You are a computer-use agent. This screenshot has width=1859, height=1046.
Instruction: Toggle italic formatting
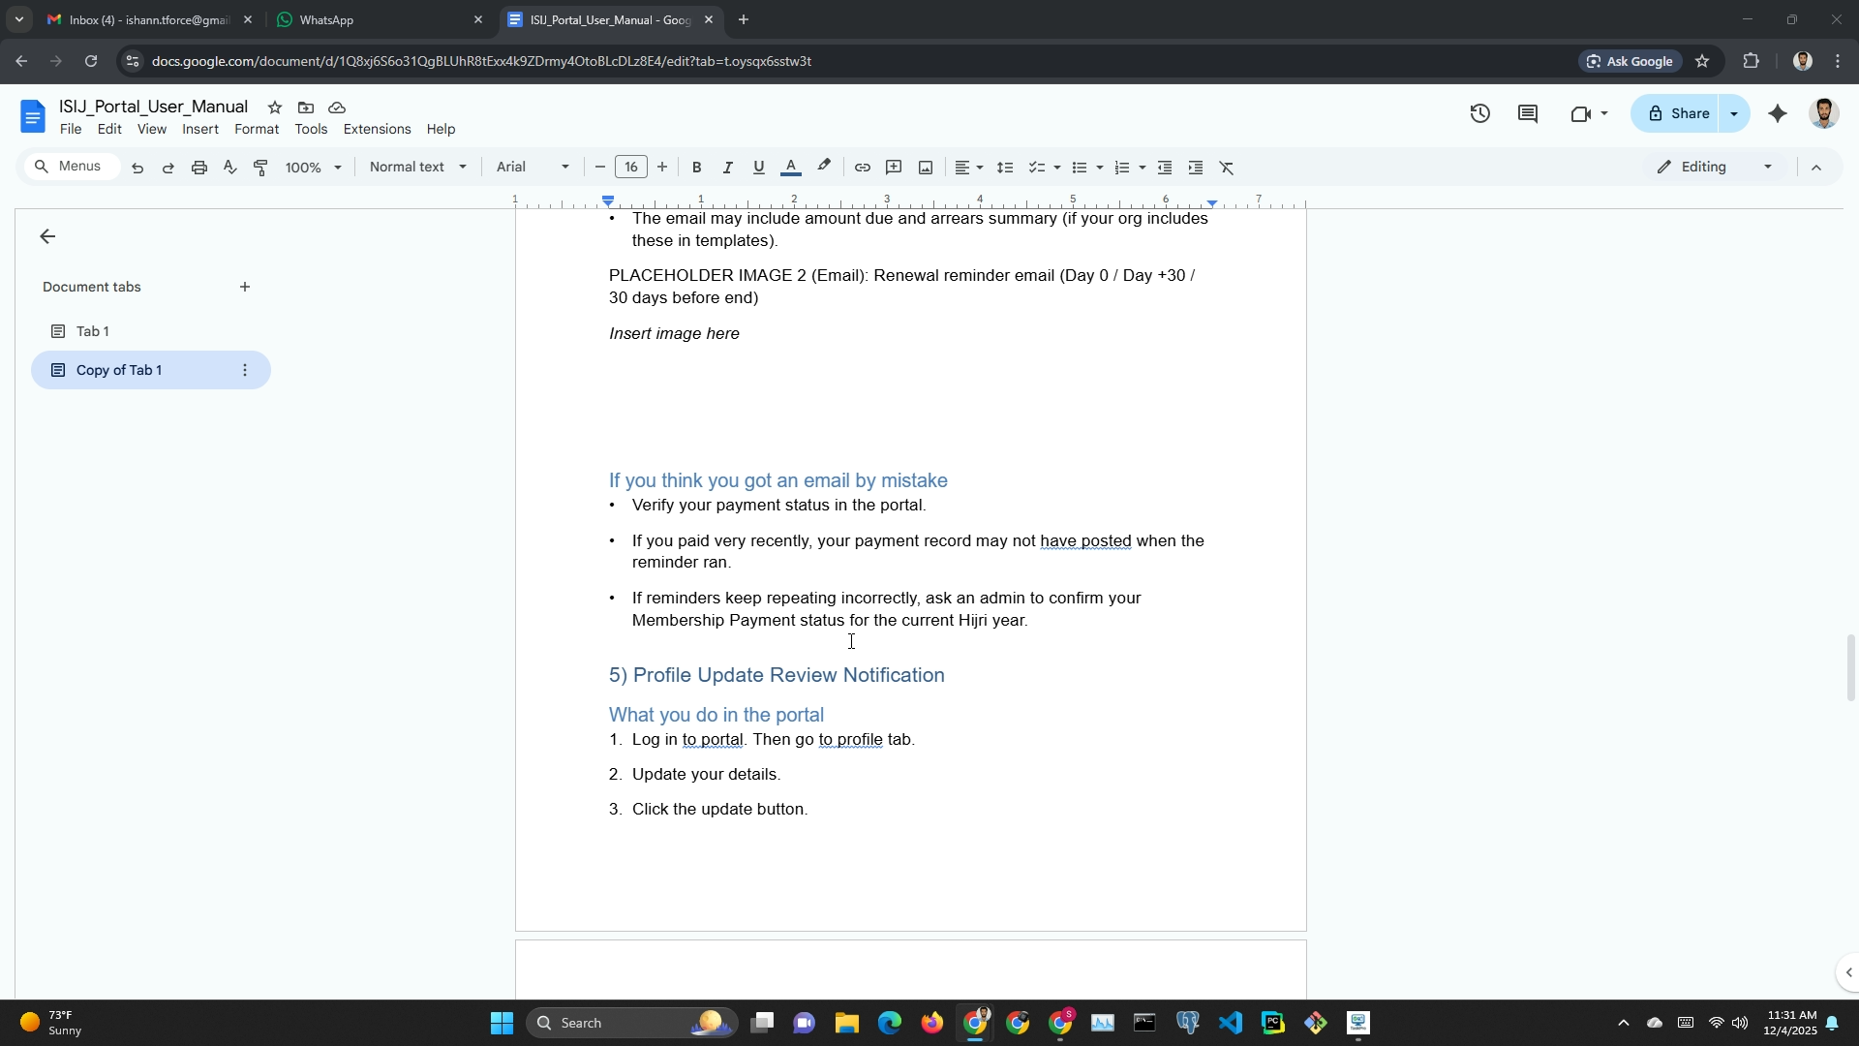click(x=727, y=168)
